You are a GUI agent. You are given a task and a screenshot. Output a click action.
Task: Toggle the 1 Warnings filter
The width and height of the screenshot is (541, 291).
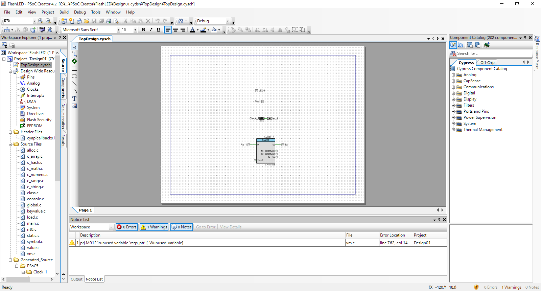(154, 227)
